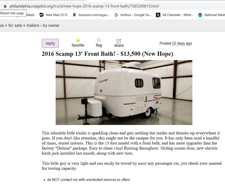Screen dimensions: 225x191
Task: Open the Scamp trailer photo
Action: point(124,92)
